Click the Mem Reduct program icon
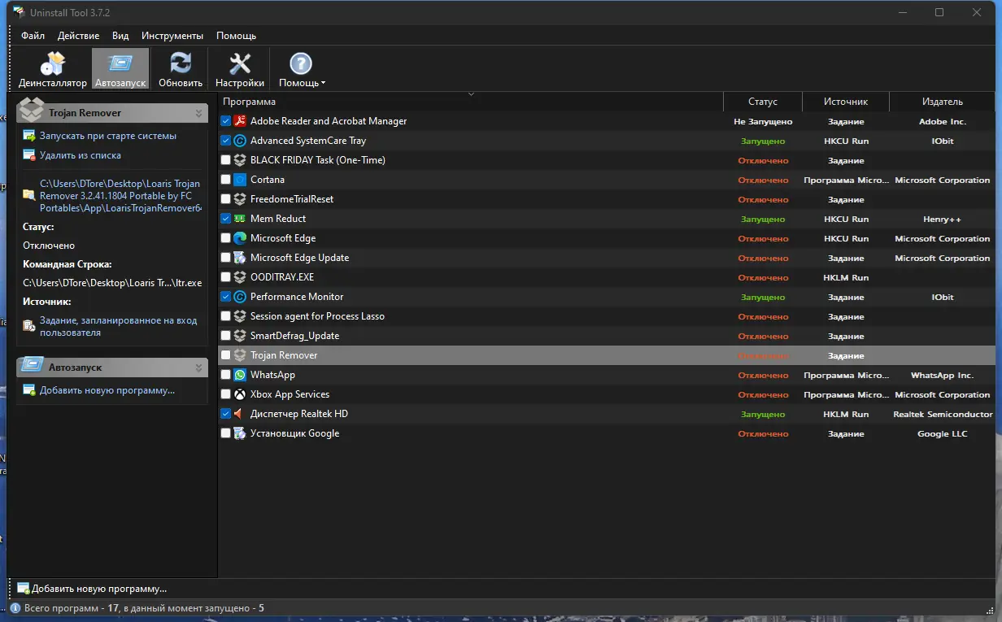Screen dimensions: 1002x622 point(240,219)
